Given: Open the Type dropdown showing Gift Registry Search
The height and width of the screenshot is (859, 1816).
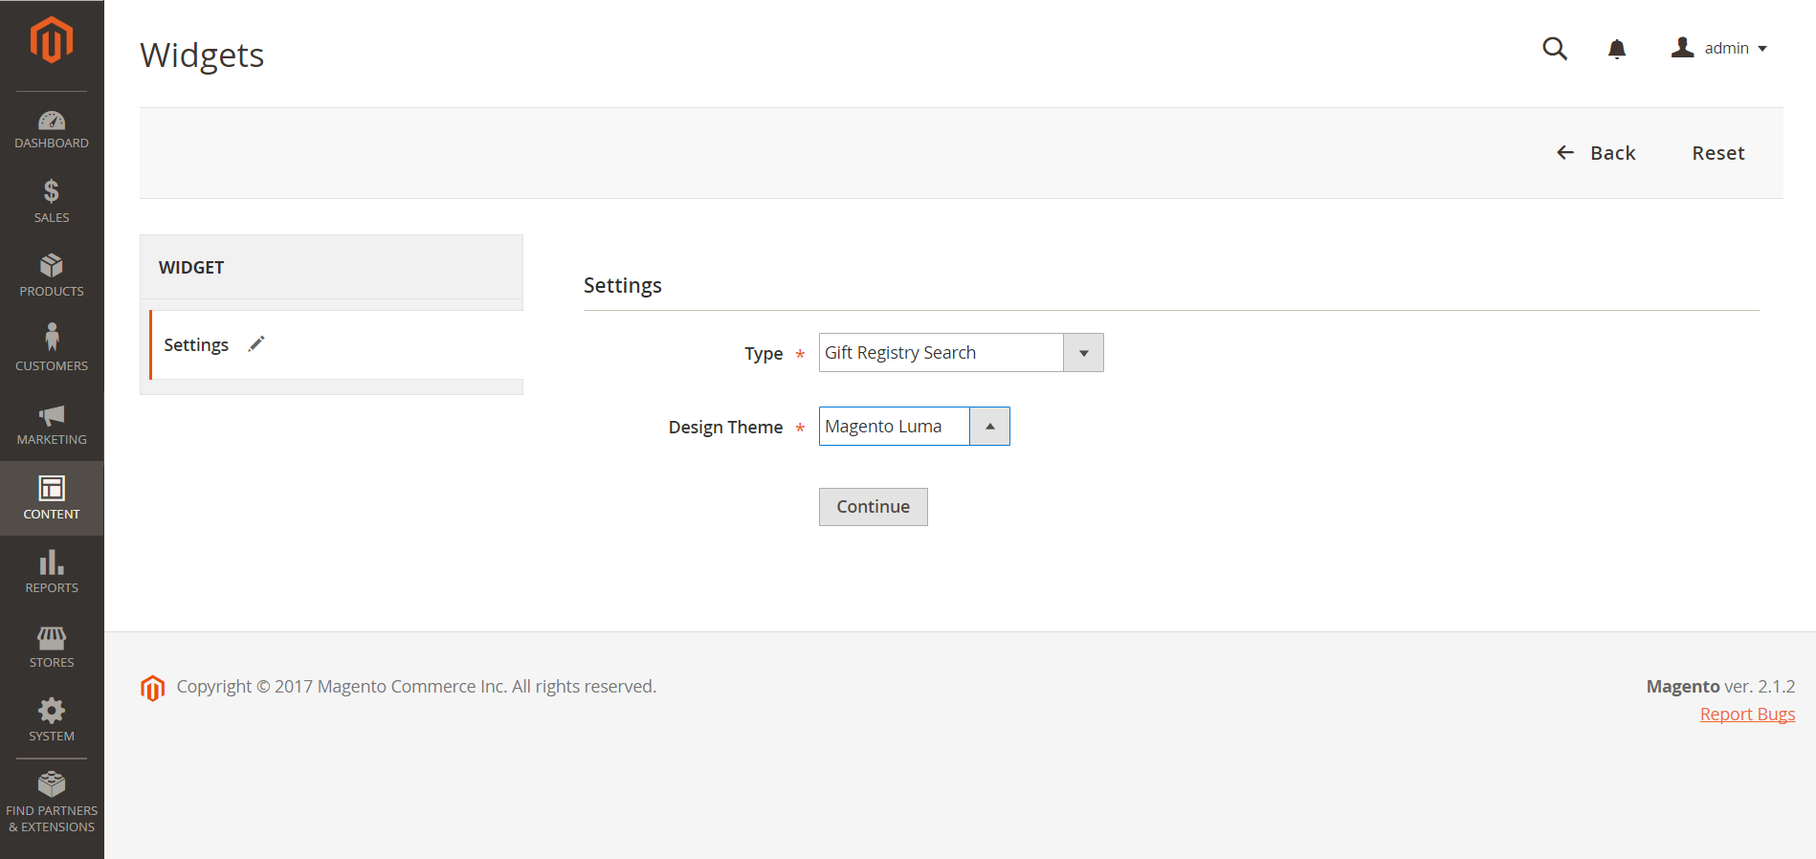Looking at the screenshot, I should [x=961, y=352].
